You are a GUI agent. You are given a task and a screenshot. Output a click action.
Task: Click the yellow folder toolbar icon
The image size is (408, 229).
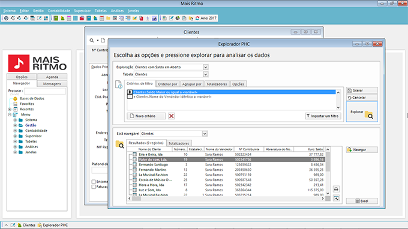point(108,18)
